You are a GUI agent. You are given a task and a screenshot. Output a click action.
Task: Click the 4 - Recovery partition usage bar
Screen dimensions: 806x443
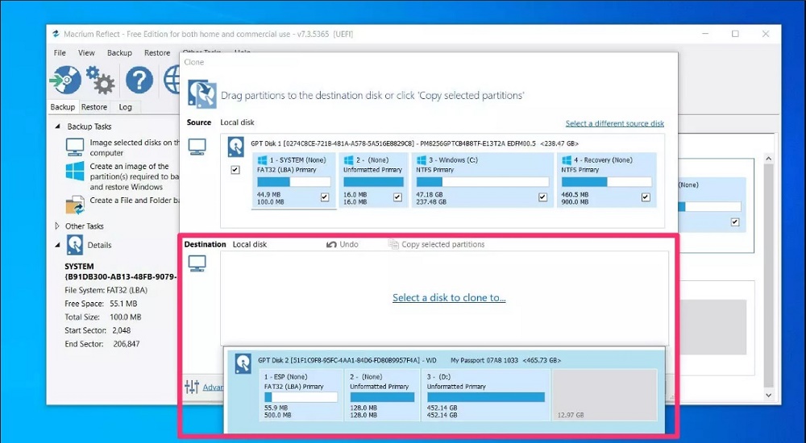click(x=607, y=182)
